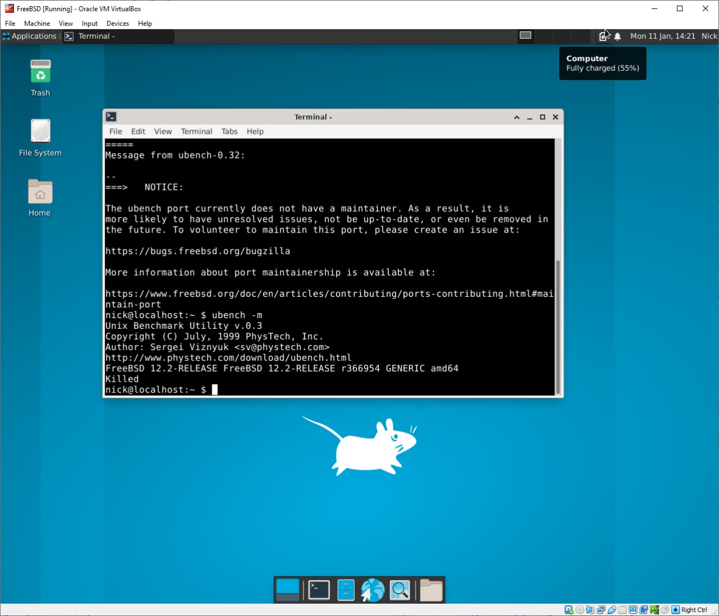
Task: Open VirtualBox Help menu
Action: coord(145,24)
